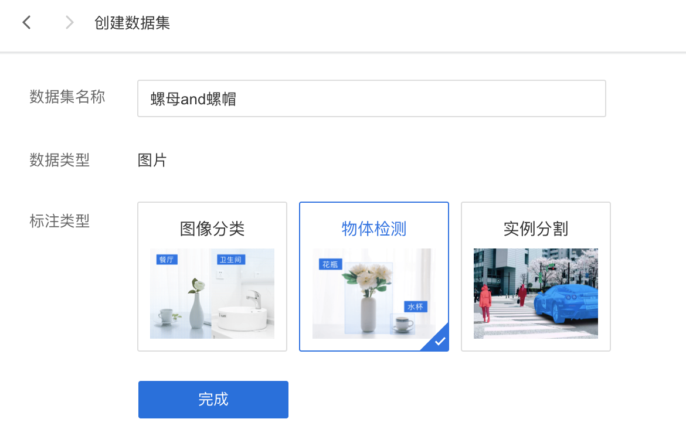Click the 创建数据集 page title
686x436 pixels.
132,23
